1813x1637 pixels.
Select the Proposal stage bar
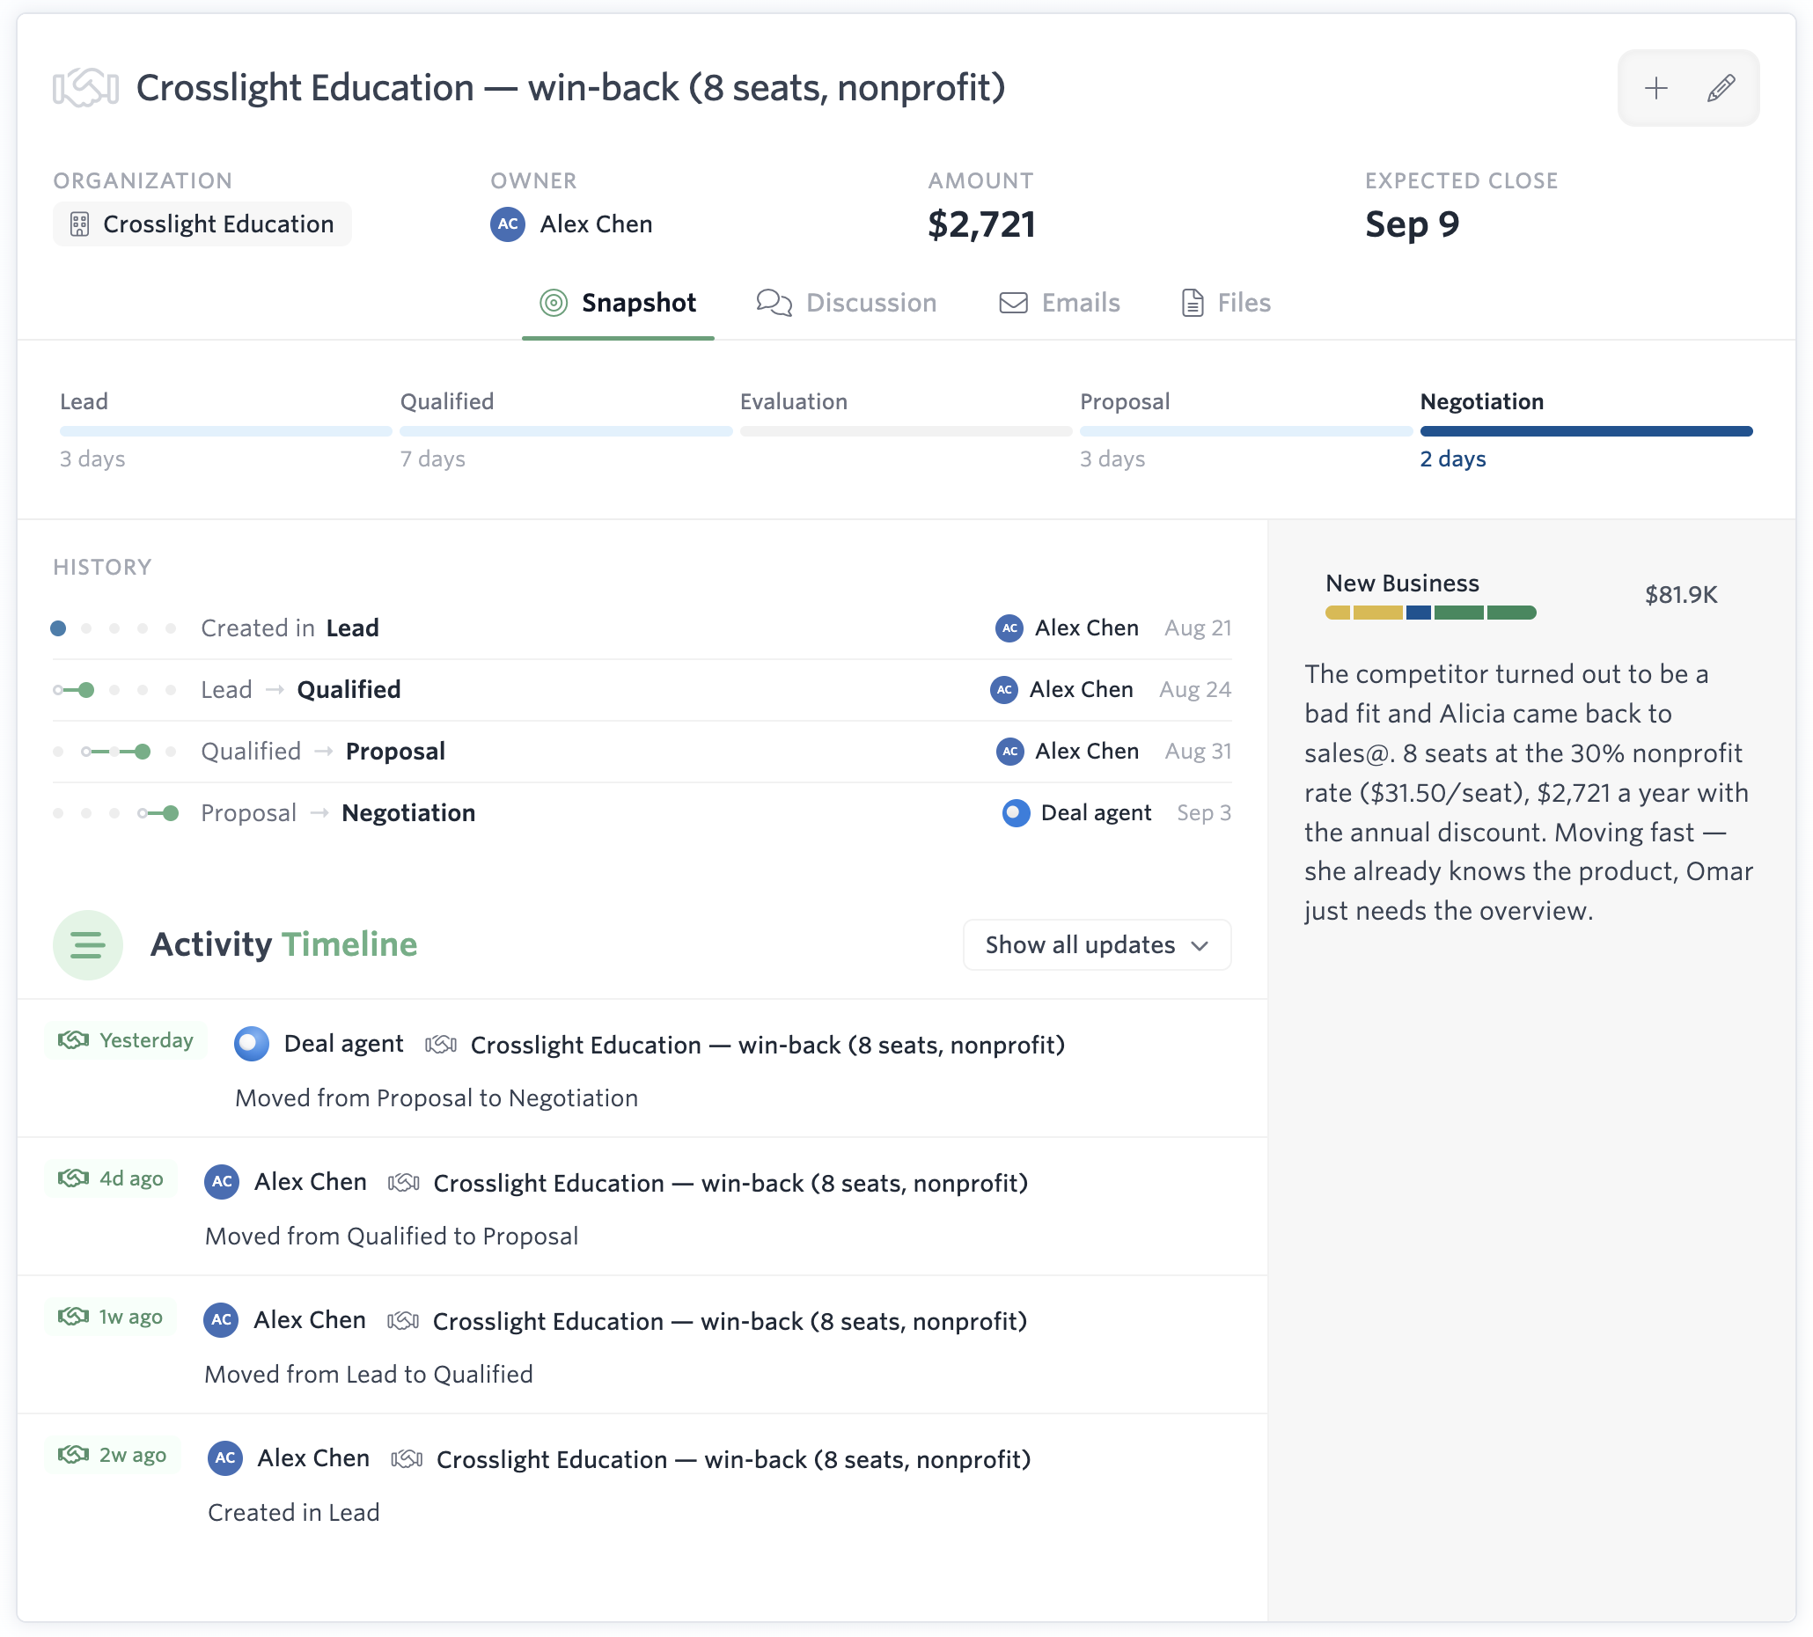[1245, 432]
